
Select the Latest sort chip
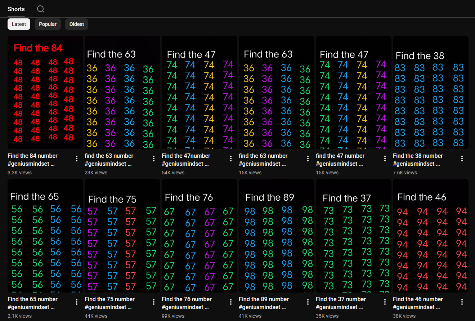point(19,24)
